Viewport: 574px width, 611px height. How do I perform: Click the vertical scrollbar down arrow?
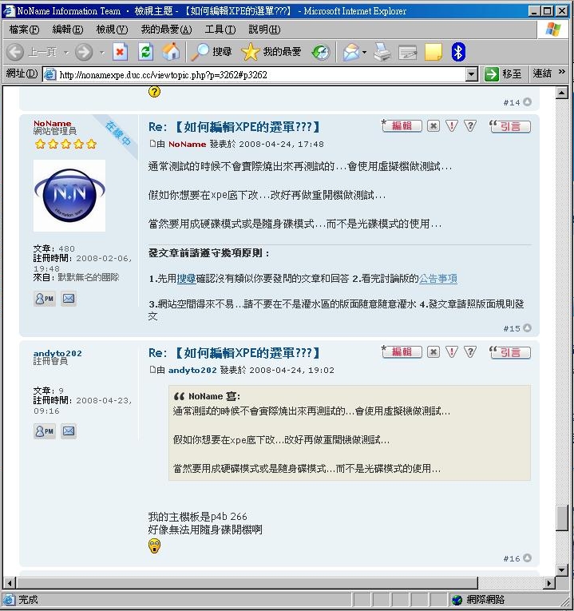pos(563,566)
